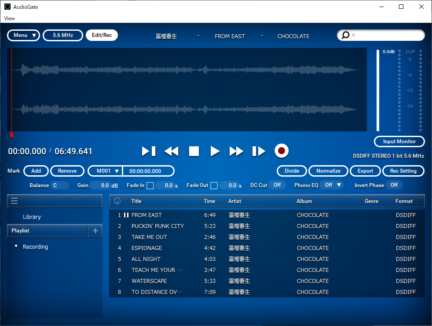Open the 5.6 MHz sample rate selector
The width and height of the screenshot is (432, 326).
(63, 35)
